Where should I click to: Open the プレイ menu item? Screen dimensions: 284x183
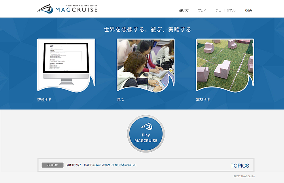click(202, 10)
